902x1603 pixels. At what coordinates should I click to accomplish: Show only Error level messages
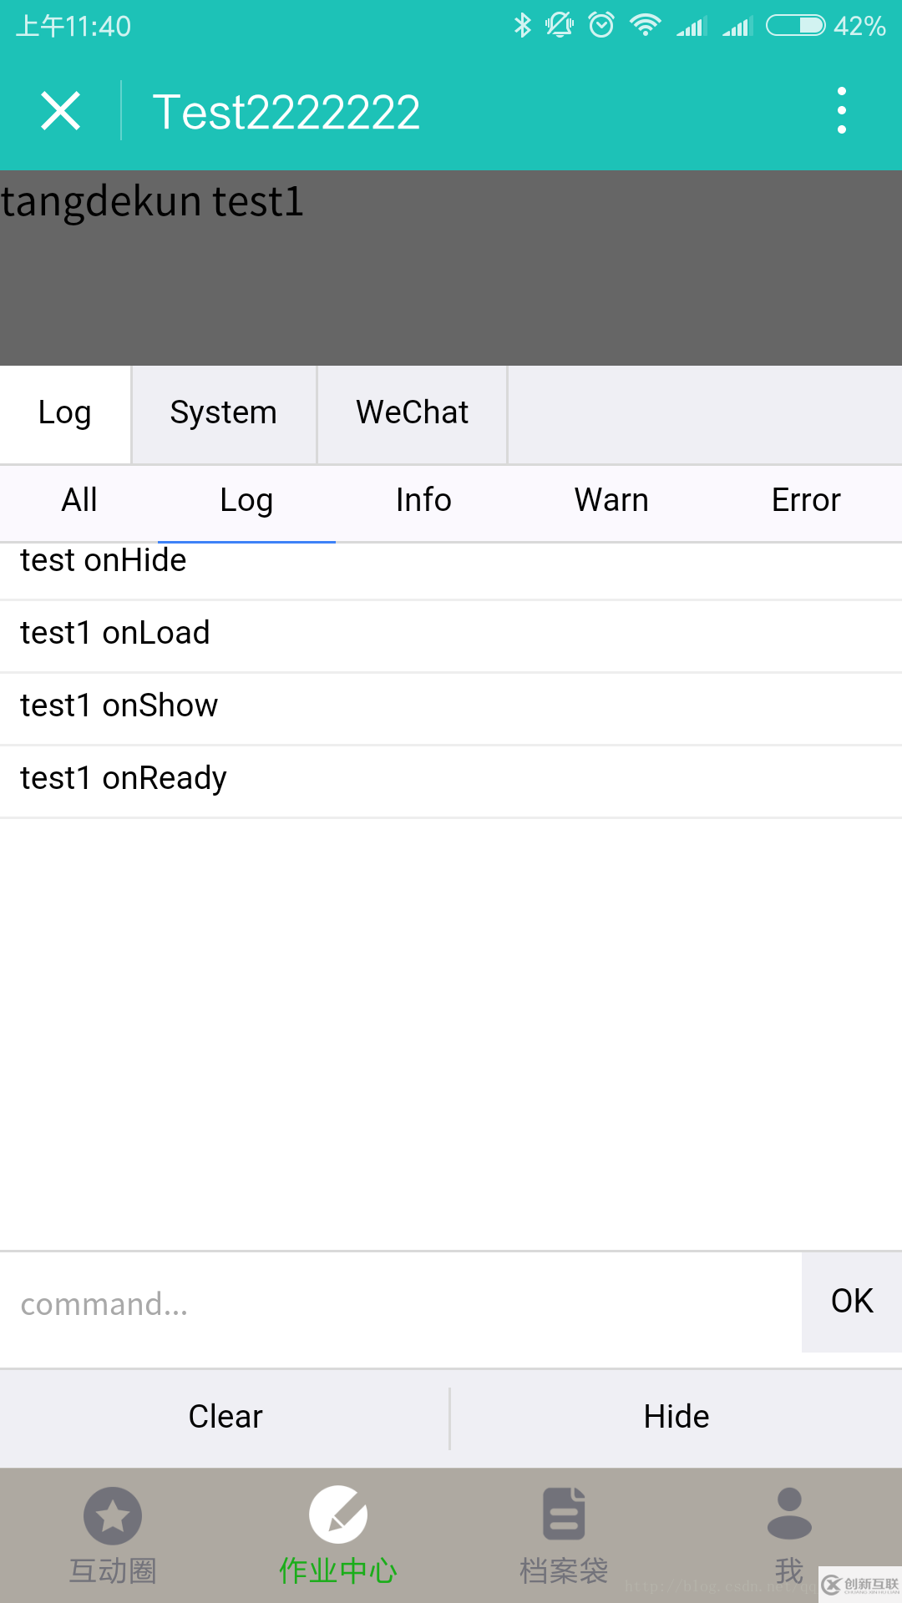click(806, 501)
